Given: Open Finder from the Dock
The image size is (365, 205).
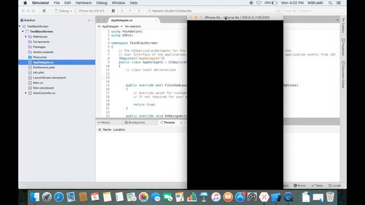Looking at the screenshot, I should pos(35,197).
